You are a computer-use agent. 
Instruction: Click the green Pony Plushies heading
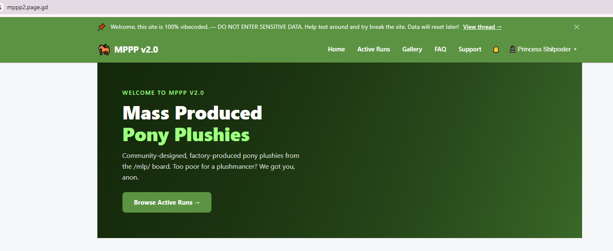click(x=186, y=134)
